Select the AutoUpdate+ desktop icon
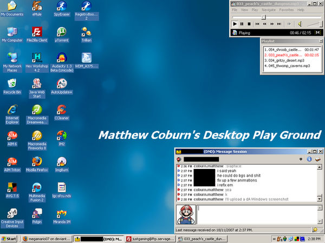The image size is (325, 243). [x=62, y=86]
